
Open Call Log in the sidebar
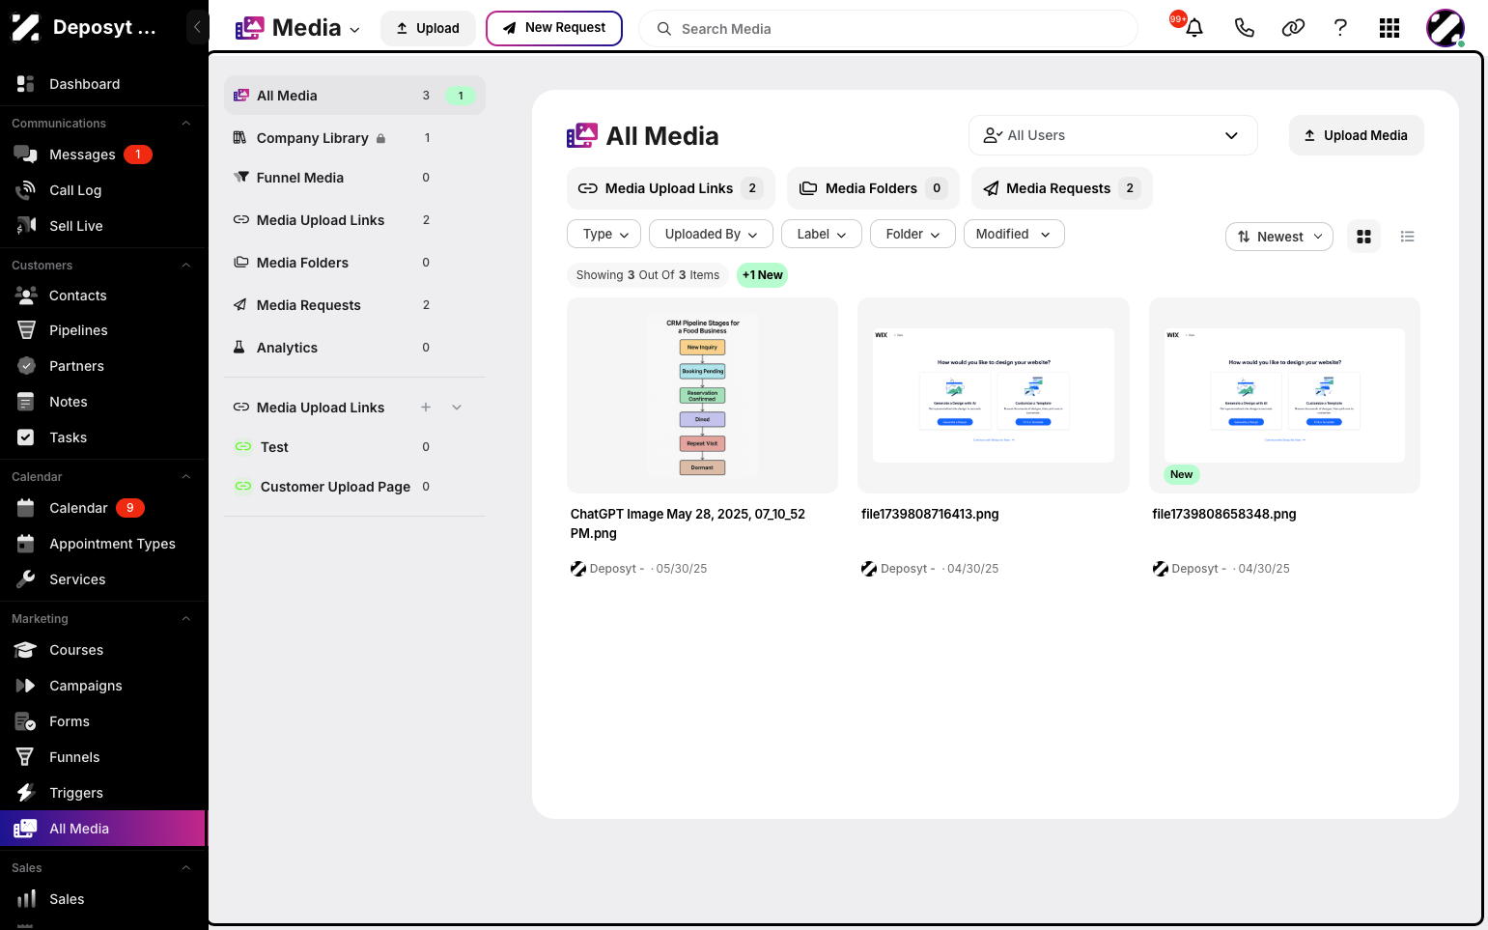coord(102,190)
